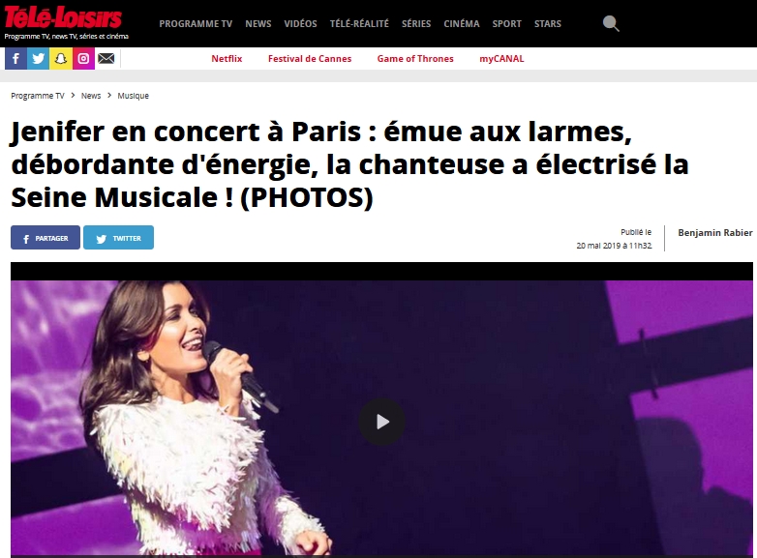Open author Benjamin Rabier's page
Viewport: 757px width, 558px height.
[715, 233]
